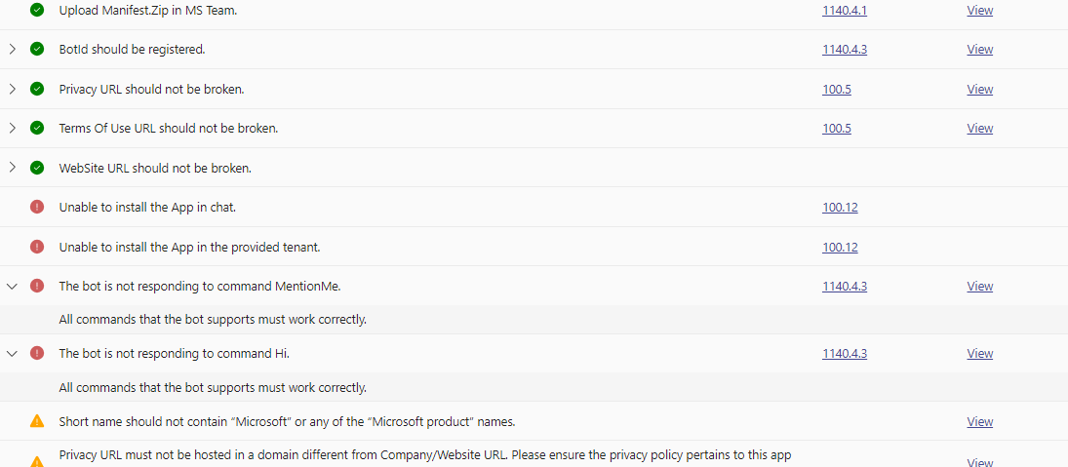Collapse the Hi command details
This screenshot has height=467, width=1068.
(12, 353)
